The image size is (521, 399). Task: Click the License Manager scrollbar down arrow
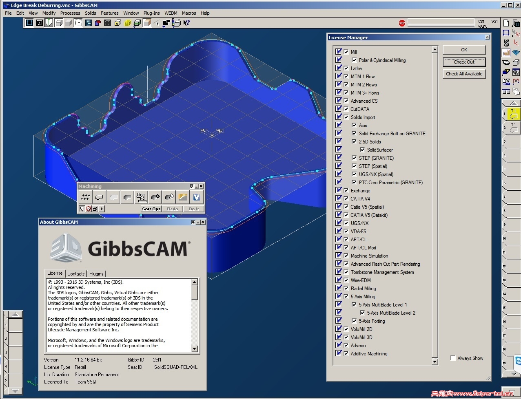pos(435,362)
